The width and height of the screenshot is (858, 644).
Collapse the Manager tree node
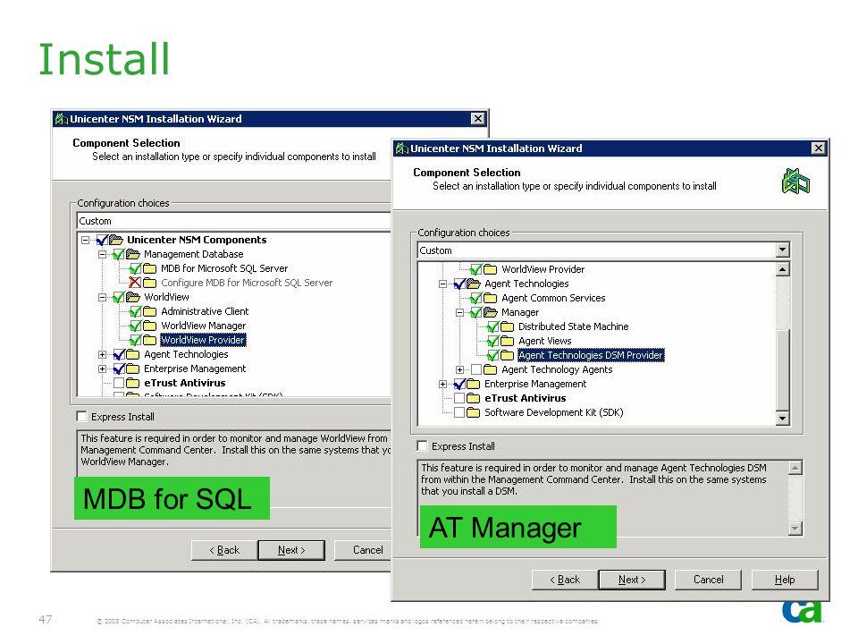point(459,313)
